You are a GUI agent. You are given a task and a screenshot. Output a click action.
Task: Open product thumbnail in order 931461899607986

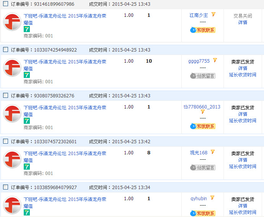pos(12,22)
